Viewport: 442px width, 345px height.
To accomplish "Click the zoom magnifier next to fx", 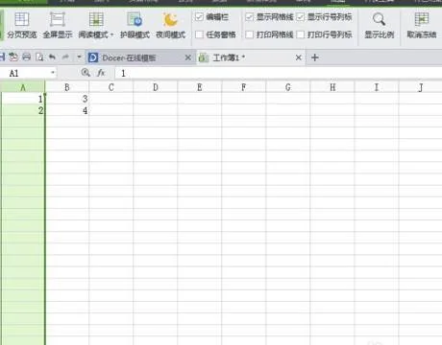I will [x=86, y=73].
